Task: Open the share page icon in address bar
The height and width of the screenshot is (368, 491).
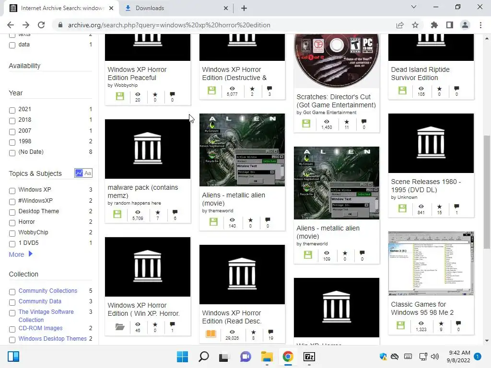Action: click(400, 25)
